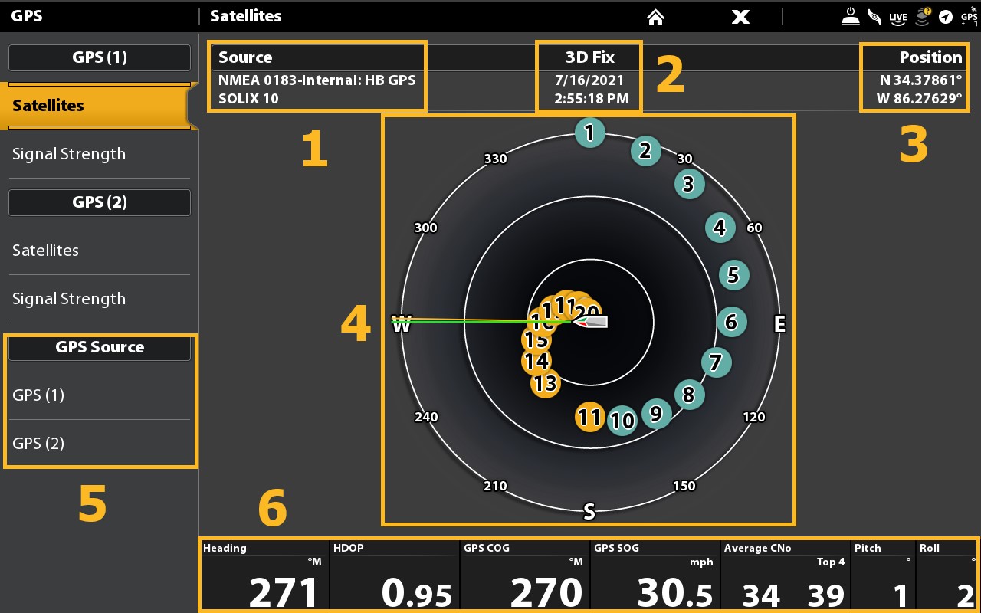
Task: Select teal satellite 3 on sky chart
Action: pyautogui.click(x=688, y=184)
